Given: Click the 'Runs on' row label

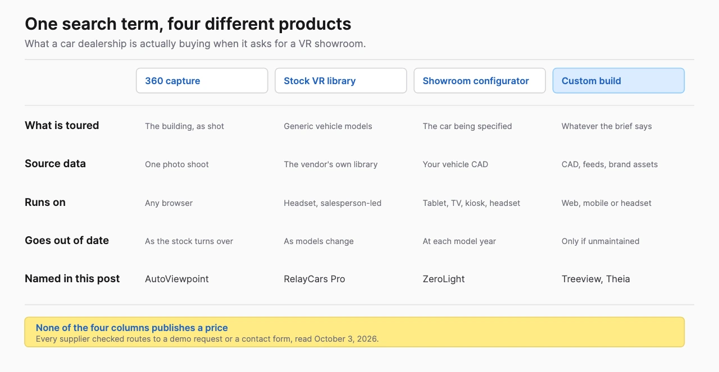Looking at the screenshot, I should coord(45,203).
